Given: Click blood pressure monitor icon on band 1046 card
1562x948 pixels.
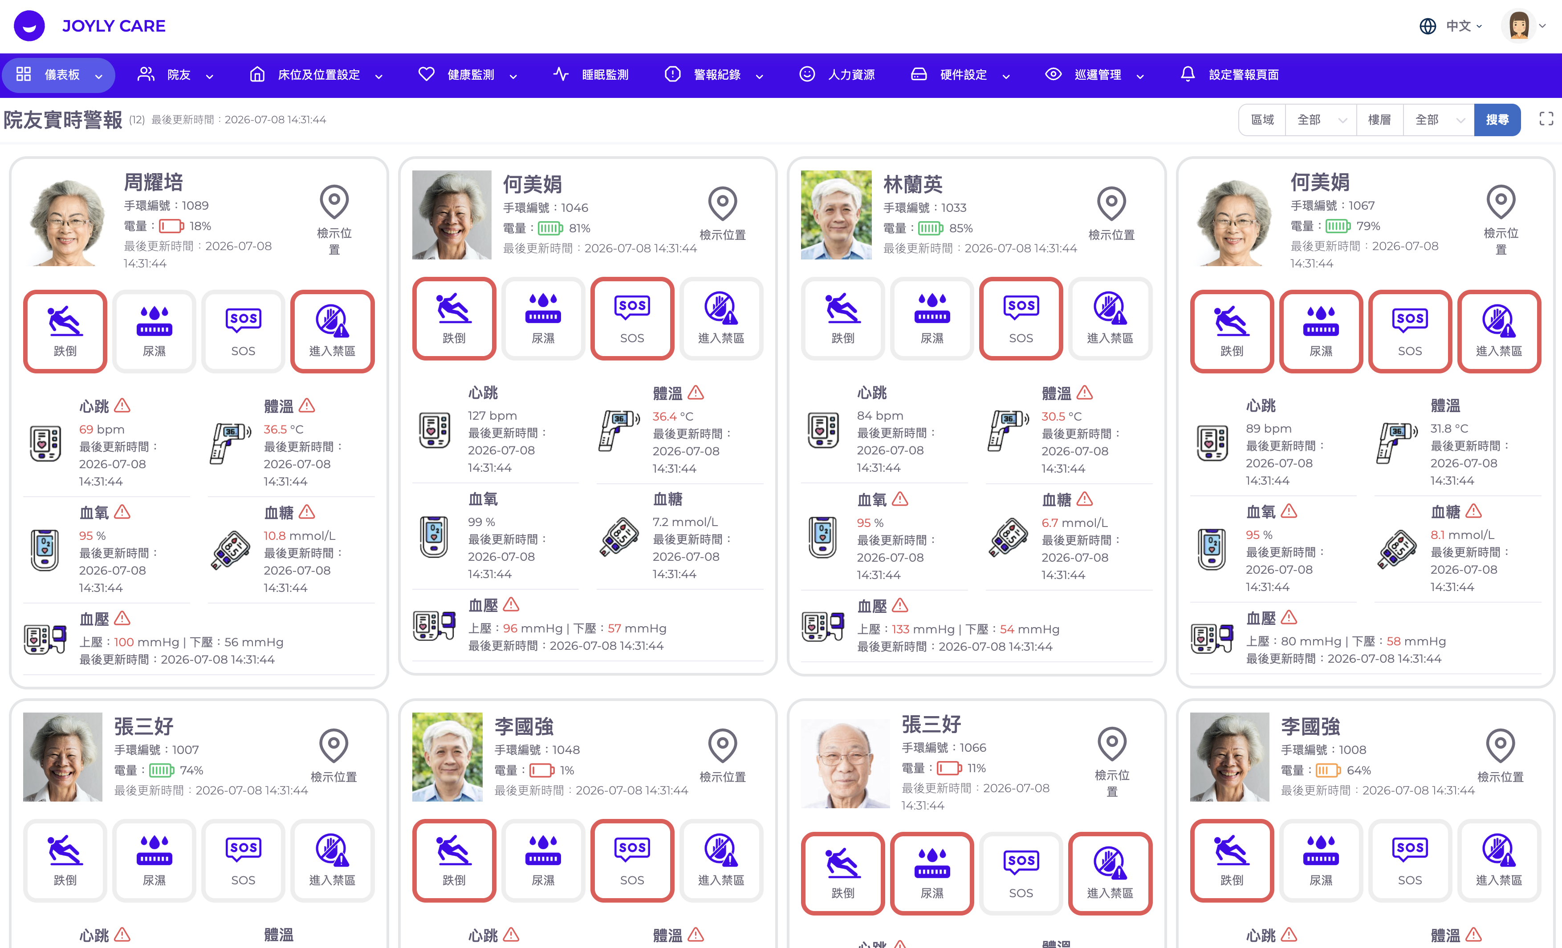Looking at the screenshot, I should tap(434, 625).
